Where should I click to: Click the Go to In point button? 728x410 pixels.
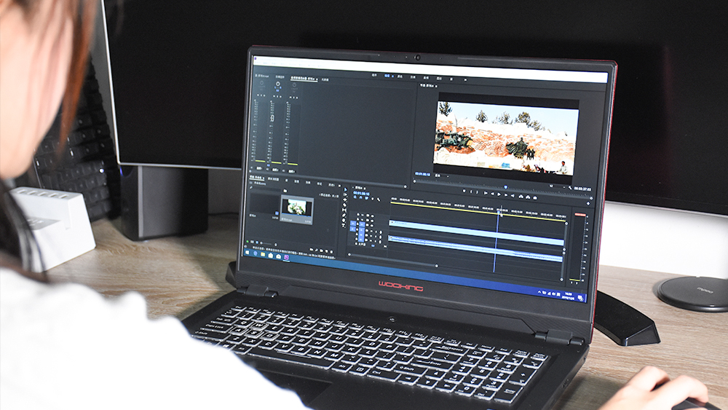[486, 193]
